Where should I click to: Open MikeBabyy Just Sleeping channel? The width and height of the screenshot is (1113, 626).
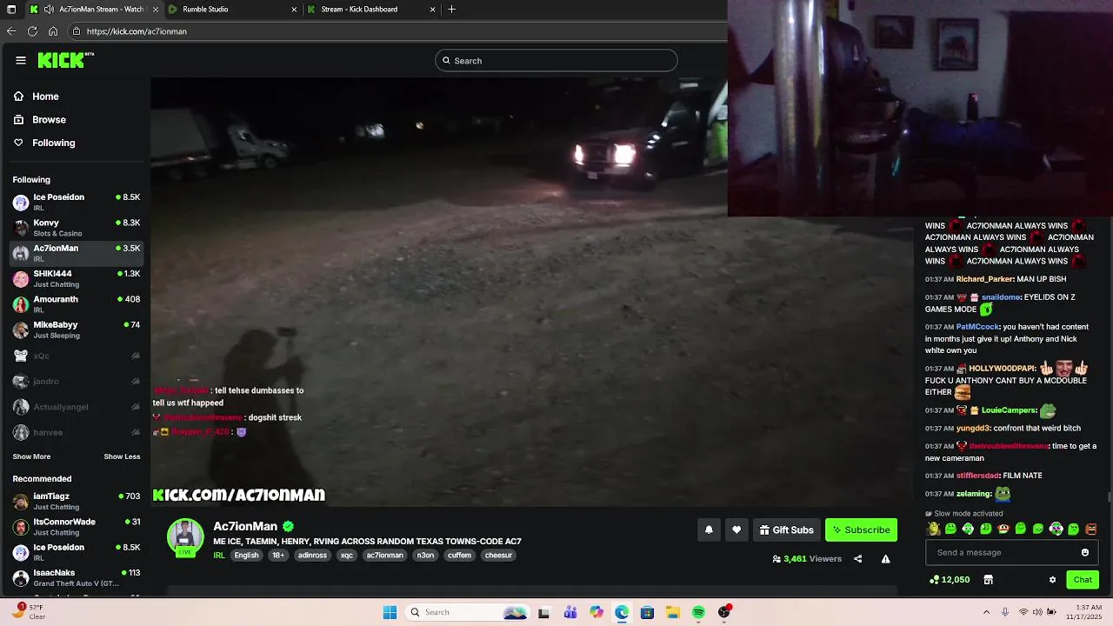pyautogui.click(x=77, y=330)
